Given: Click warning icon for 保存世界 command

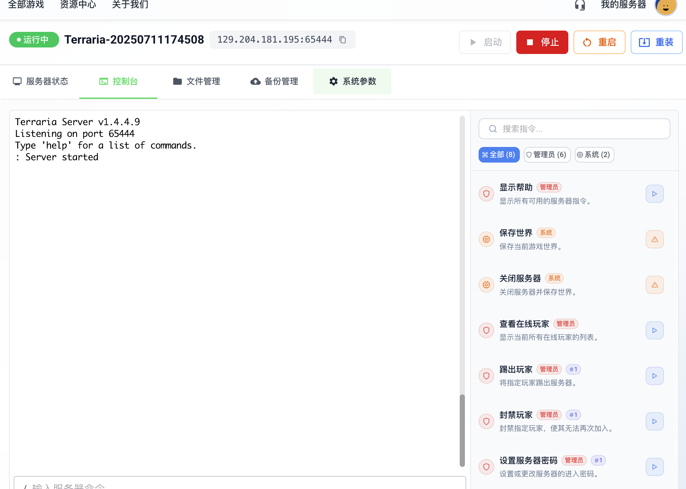Looking at the screenshot, I should tap(654, 239).
